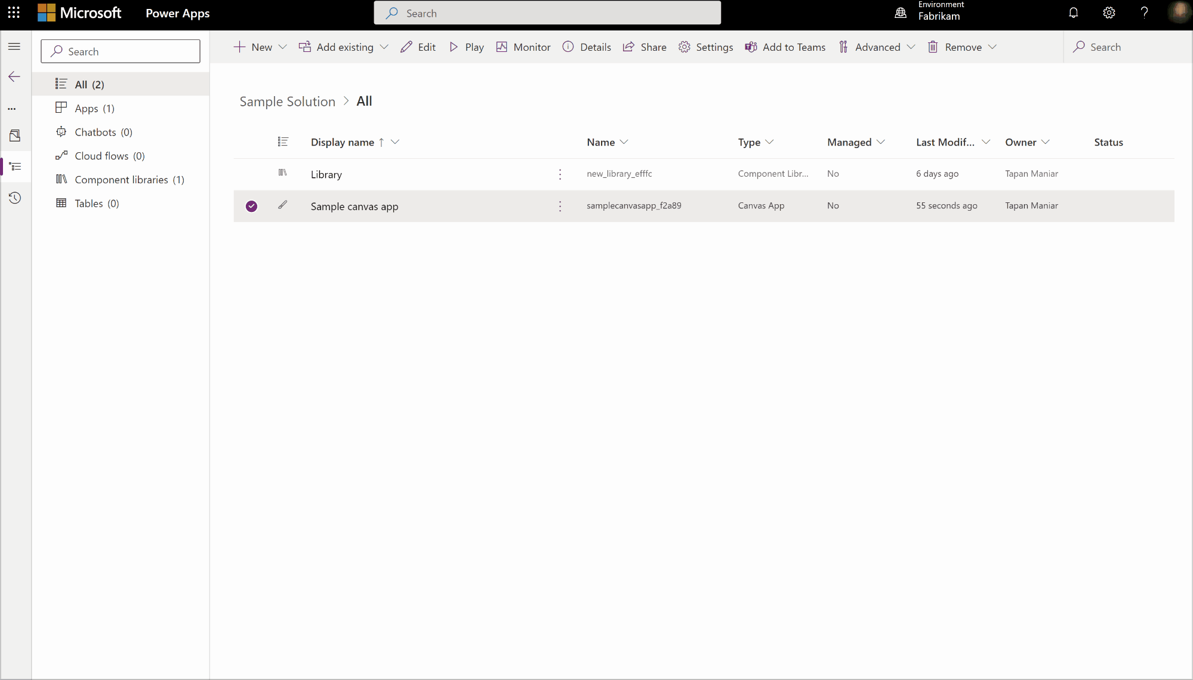Expand the Add existing dropdown arrow

pos(386,47)
